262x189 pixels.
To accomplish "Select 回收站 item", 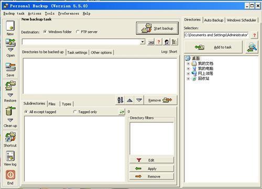I will click(203, 79).
